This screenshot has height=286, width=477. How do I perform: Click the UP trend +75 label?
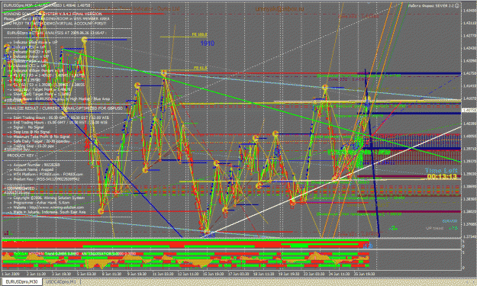pyautogui.click(x=442, y=227)
